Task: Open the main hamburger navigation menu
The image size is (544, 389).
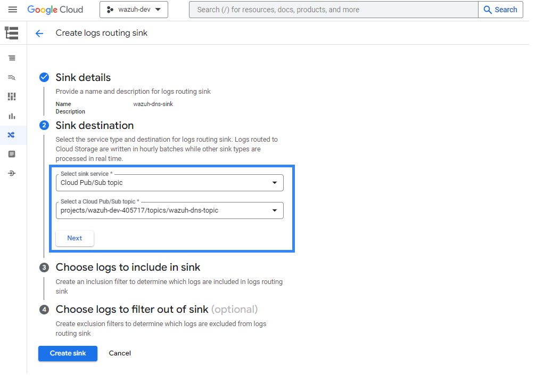Action: 13,10
